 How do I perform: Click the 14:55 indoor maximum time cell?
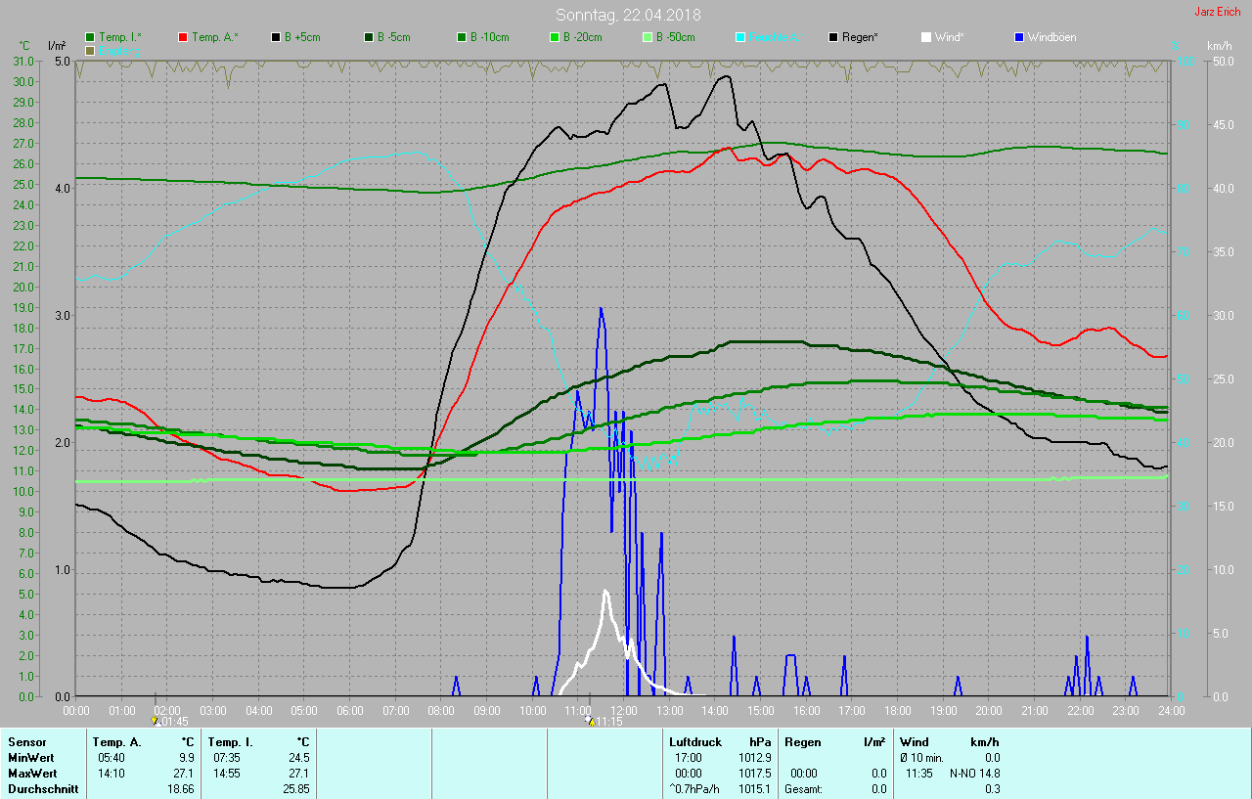pyautogui.click(x=228, y=774)
